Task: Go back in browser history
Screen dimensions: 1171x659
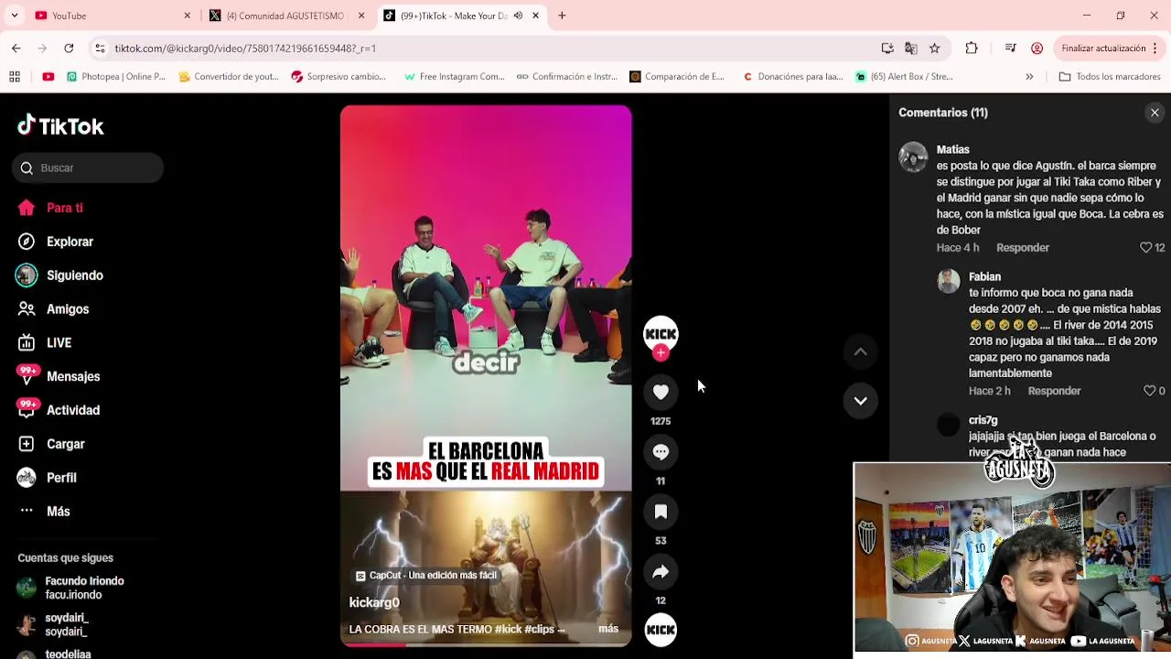Action: (16, 49)
